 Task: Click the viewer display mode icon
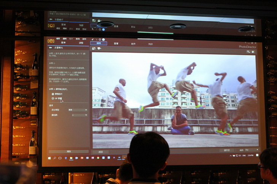(94, 48)
